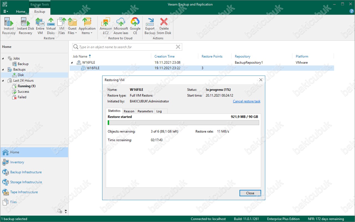This screenshot has width=355, height=222.
Task: Select Virtual Disks restore
Action: click(x=51, y=26)
